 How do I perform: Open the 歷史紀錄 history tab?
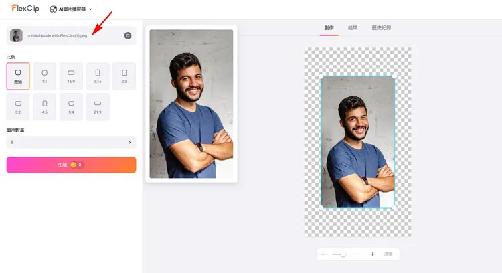(382, 28)
